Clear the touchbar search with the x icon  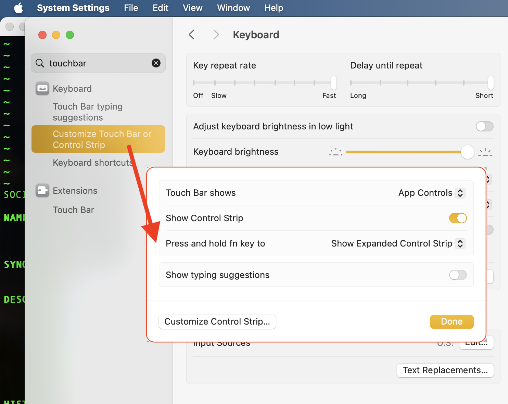coord(156,63)
